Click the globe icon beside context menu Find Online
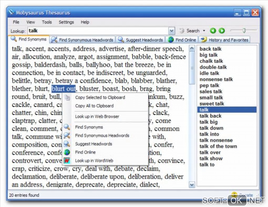The width and height of the screenshot is (268, 207). click(x=67, y=152)
